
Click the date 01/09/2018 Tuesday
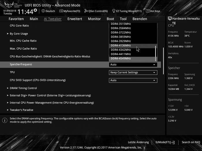pyautogui.click(x=10, y=12)
